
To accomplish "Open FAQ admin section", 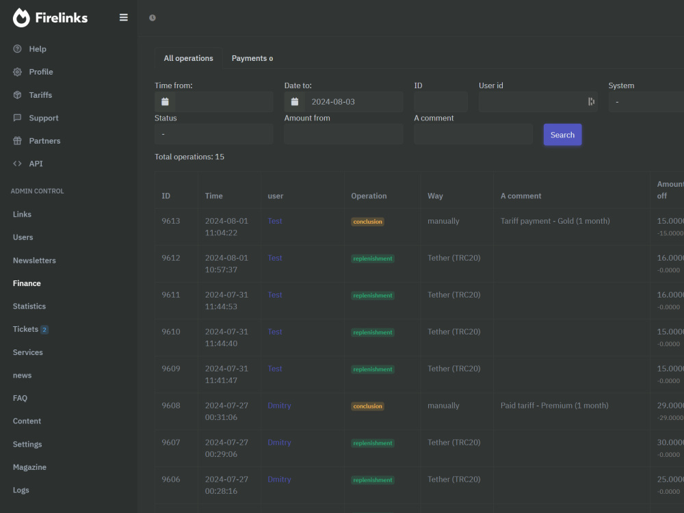I will [20, 398].
